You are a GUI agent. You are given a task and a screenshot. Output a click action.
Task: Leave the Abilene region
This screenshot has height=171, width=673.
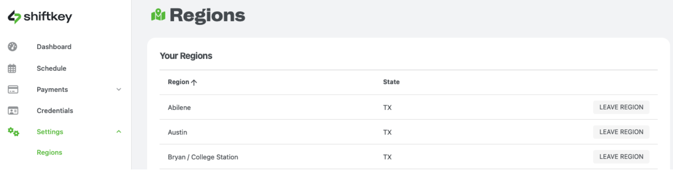click(621, 108)
